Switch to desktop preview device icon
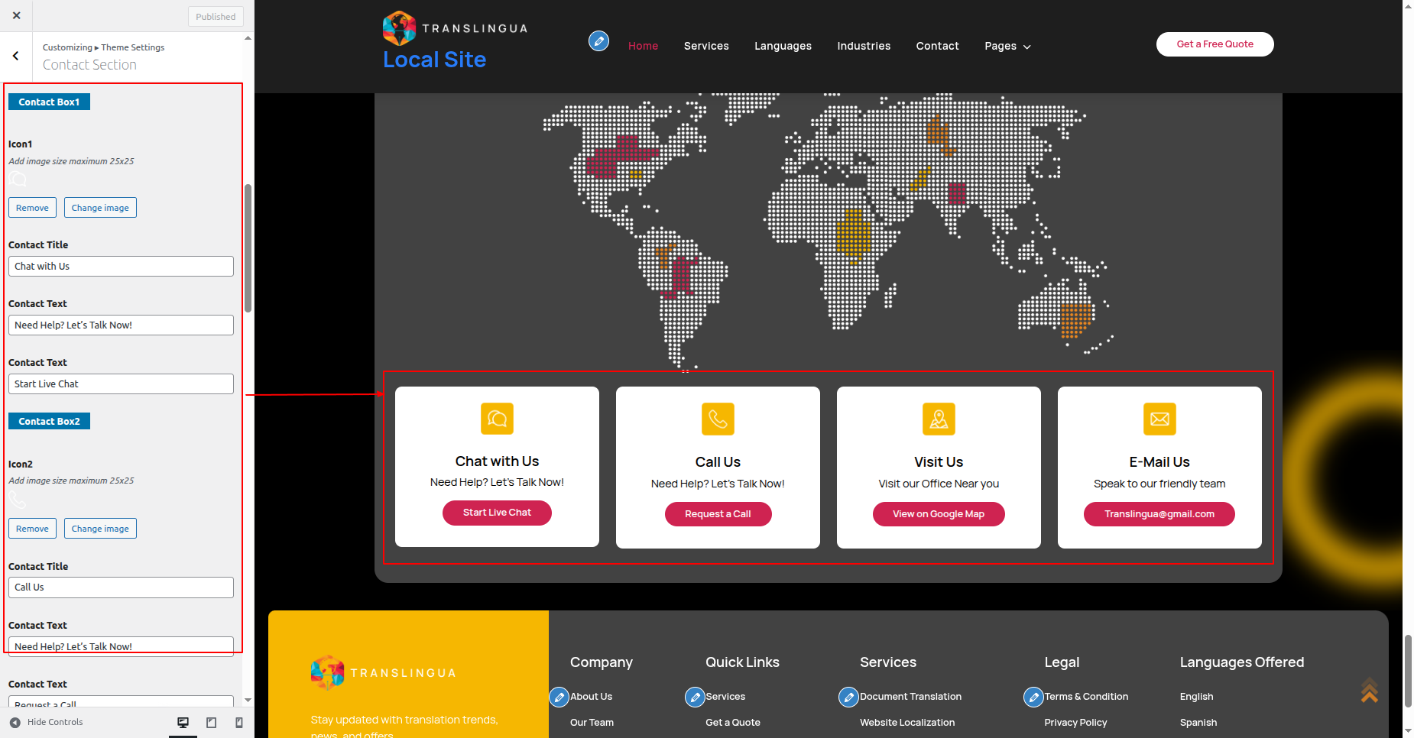This screenshot has height=738, width=1414. tap(183, 723)
